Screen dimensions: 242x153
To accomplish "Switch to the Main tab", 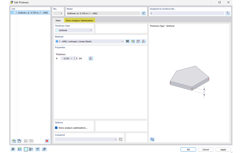I will 58,20.
